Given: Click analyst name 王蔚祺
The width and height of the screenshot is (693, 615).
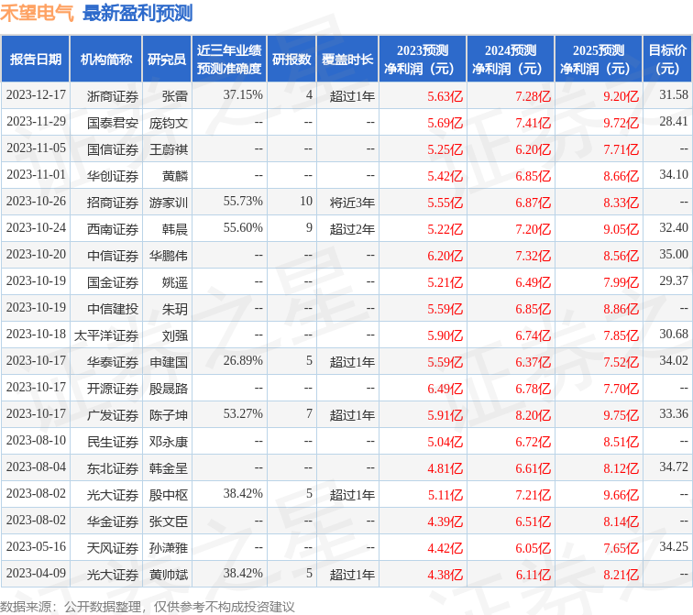Looking at the screenshot, I should [x=169, y=149].
